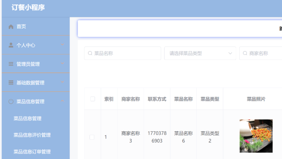The height and width of the screenshot is (159, 282).
Task: Toggle the select-all checkbox in table header
Action: (92, 99)
